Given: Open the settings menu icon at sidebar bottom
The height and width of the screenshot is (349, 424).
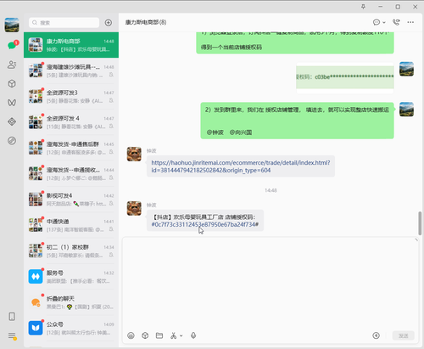Looking at the screenshot, I should 12,335.
